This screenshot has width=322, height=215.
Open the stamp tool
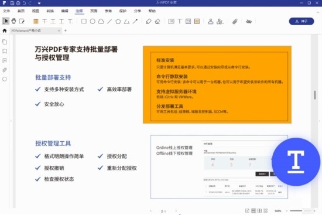point(211,21)
